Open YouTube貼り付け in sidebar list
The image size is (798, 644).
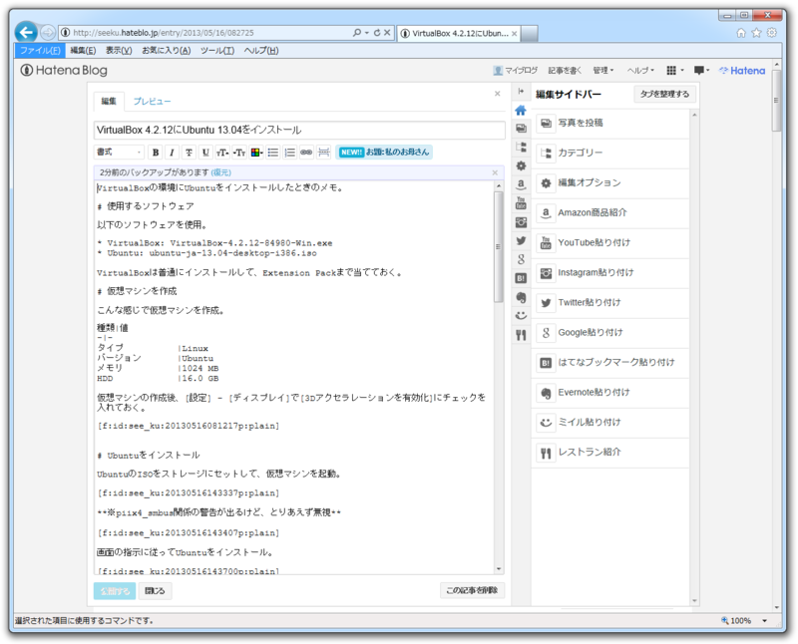click(610, 242)
